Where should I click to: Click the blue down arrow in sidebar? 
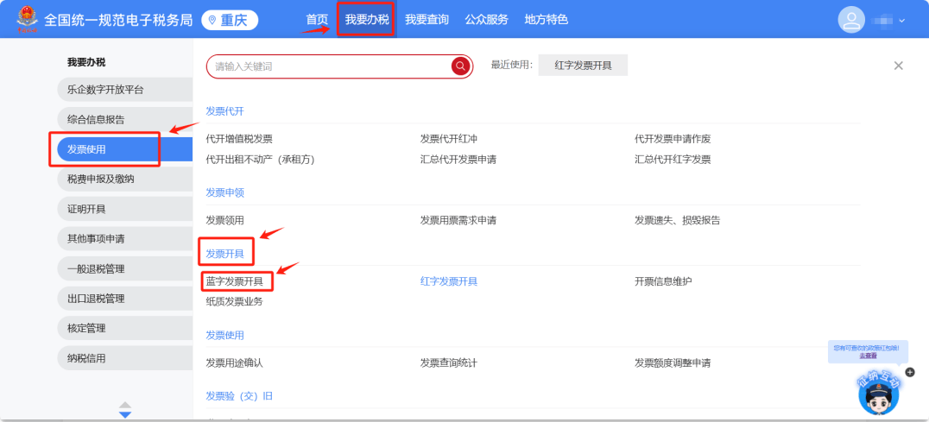click(x=125, y=415)
